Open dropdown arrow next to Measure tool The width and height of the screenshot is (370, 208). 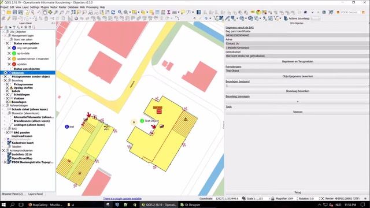coord(179,12)
